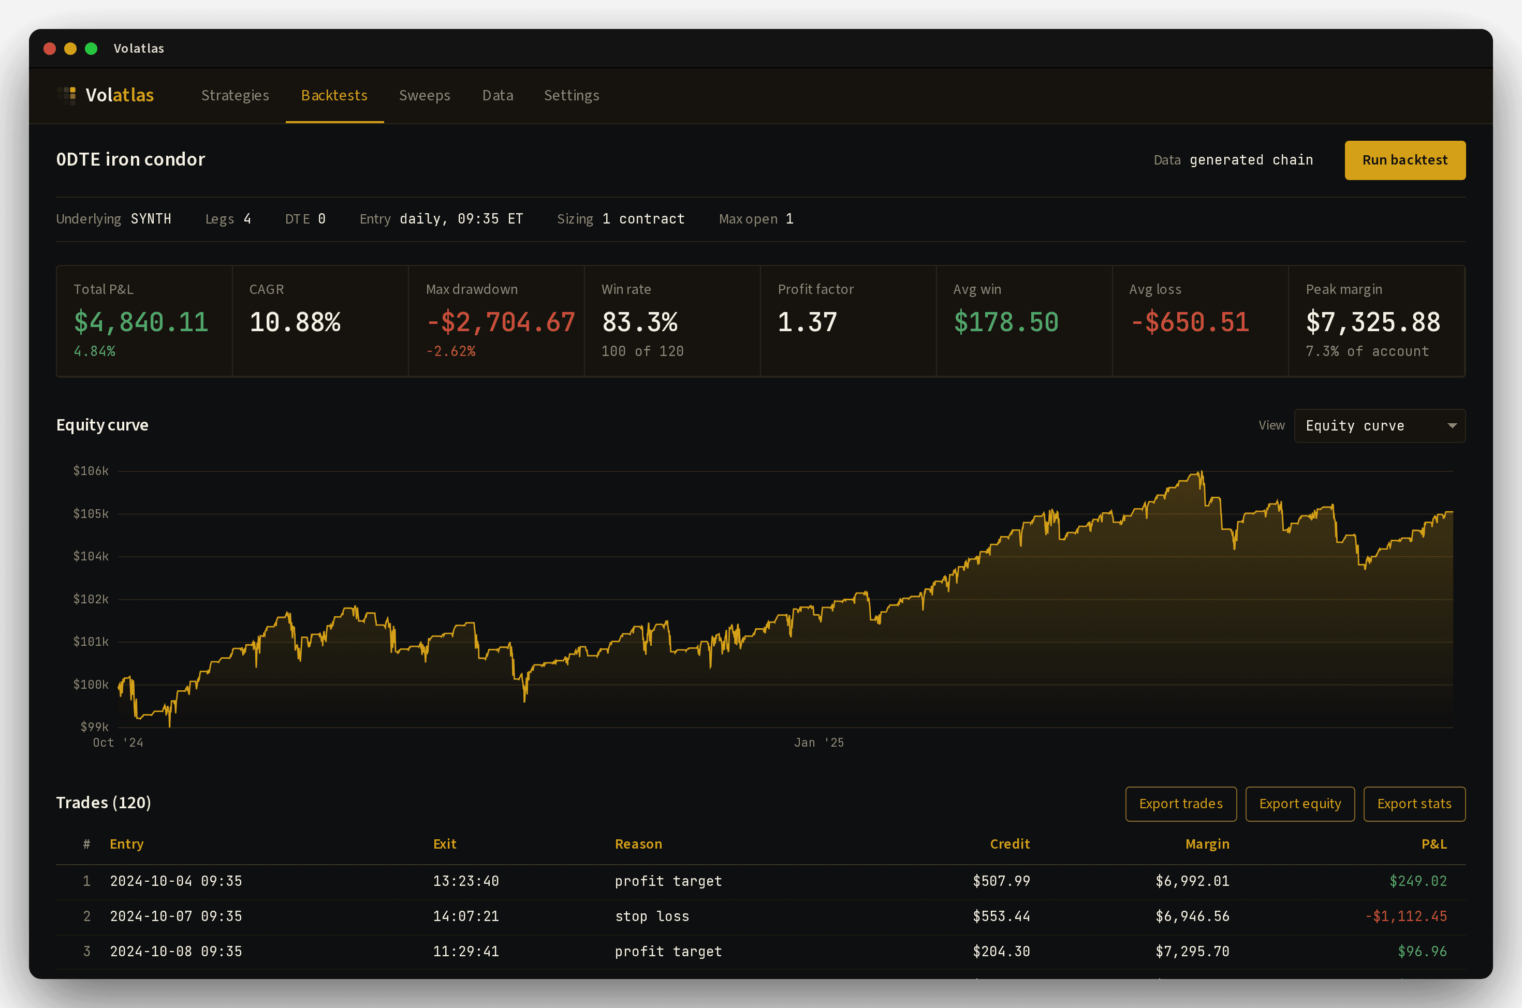
Task: Click the 0DTE iron condor title
Action: [x=130, y=159]
